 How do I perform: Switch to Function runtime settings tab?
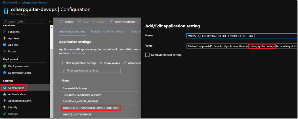click(x=107, y=32)
